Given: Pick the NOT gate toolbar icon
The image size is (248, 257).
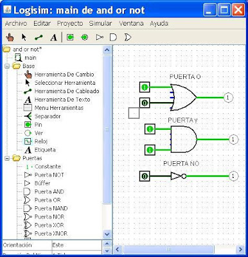Looking at the screenshot, I should (99, 37).
